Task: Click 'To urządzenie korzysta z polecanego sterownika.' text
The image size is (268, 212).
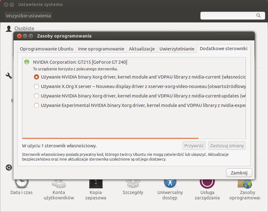Action: [x=75, y=69]
